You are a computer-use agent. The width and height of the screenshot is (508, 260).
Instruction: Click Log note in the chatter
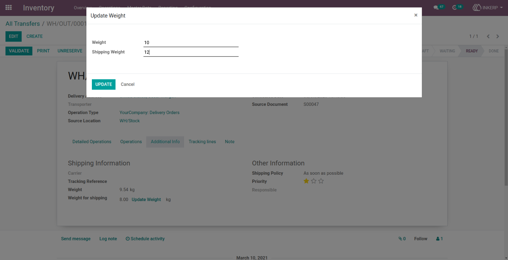tap(108, 239)
